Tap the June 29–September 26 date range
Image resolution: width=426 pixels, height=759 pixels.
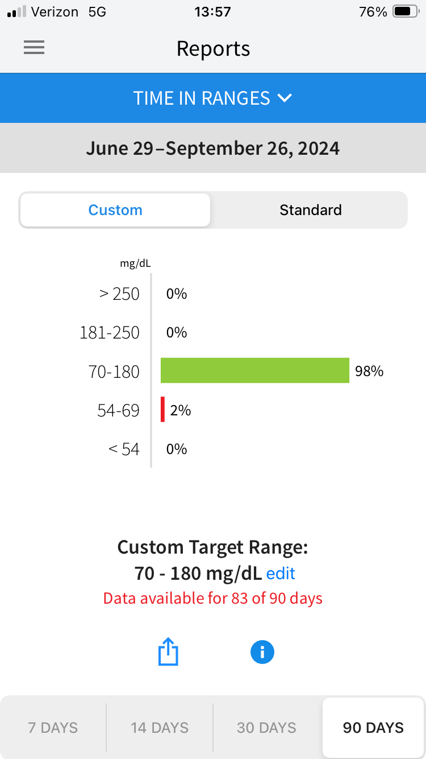[213, 148]
